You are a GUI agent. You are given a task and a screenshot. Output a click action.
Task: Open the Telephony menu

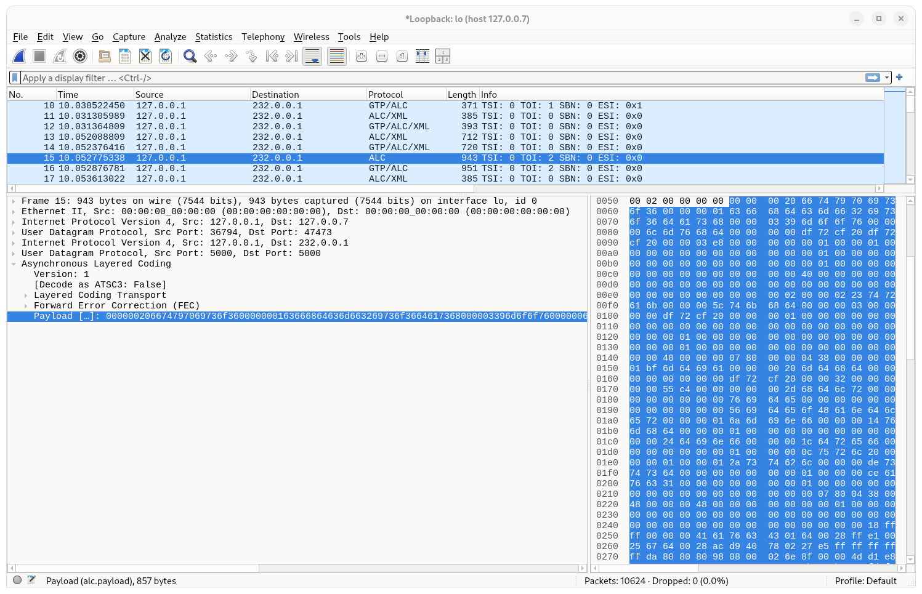point(263,37)
